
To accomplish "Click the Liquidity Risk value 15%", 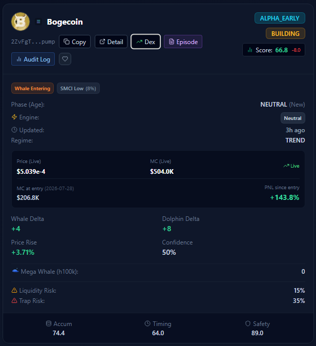I will (x=299, y=291).
